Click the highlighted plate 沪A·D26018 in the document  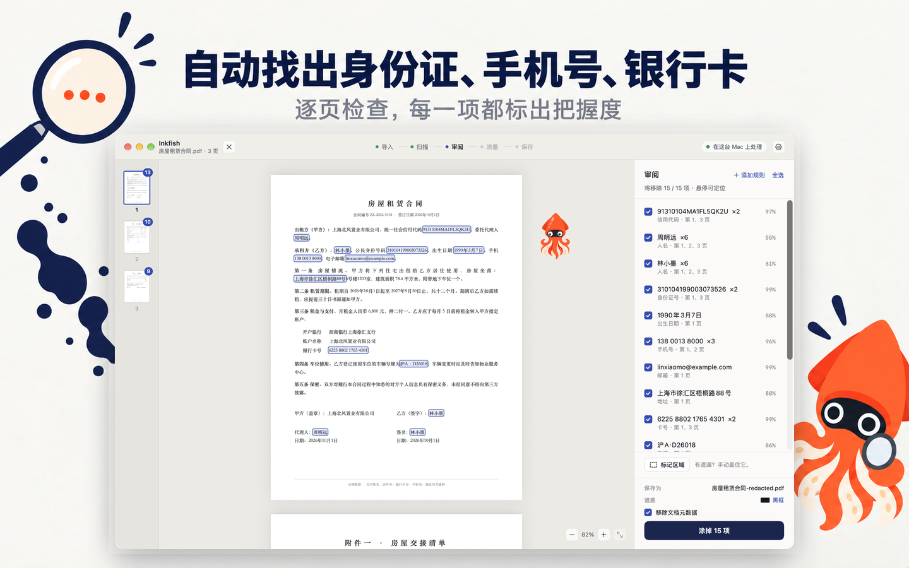point(414,364)
